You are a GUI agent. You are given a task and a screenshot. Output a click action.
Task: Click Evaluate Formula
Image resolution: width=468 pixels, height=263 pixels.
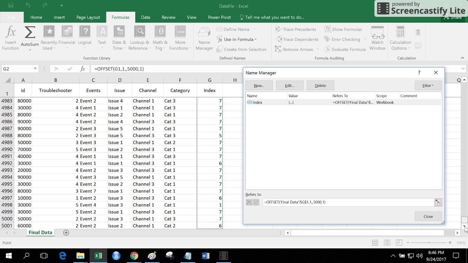click(x=345, y=49)
